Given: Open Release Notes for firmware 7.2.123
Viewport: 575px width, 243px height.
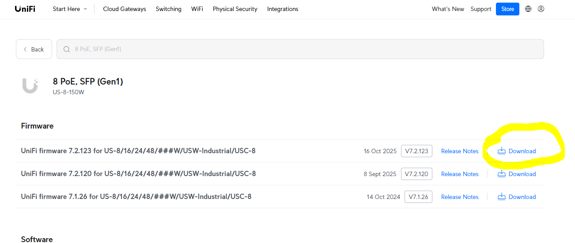Looking at the screenshot, I should 460,151.
